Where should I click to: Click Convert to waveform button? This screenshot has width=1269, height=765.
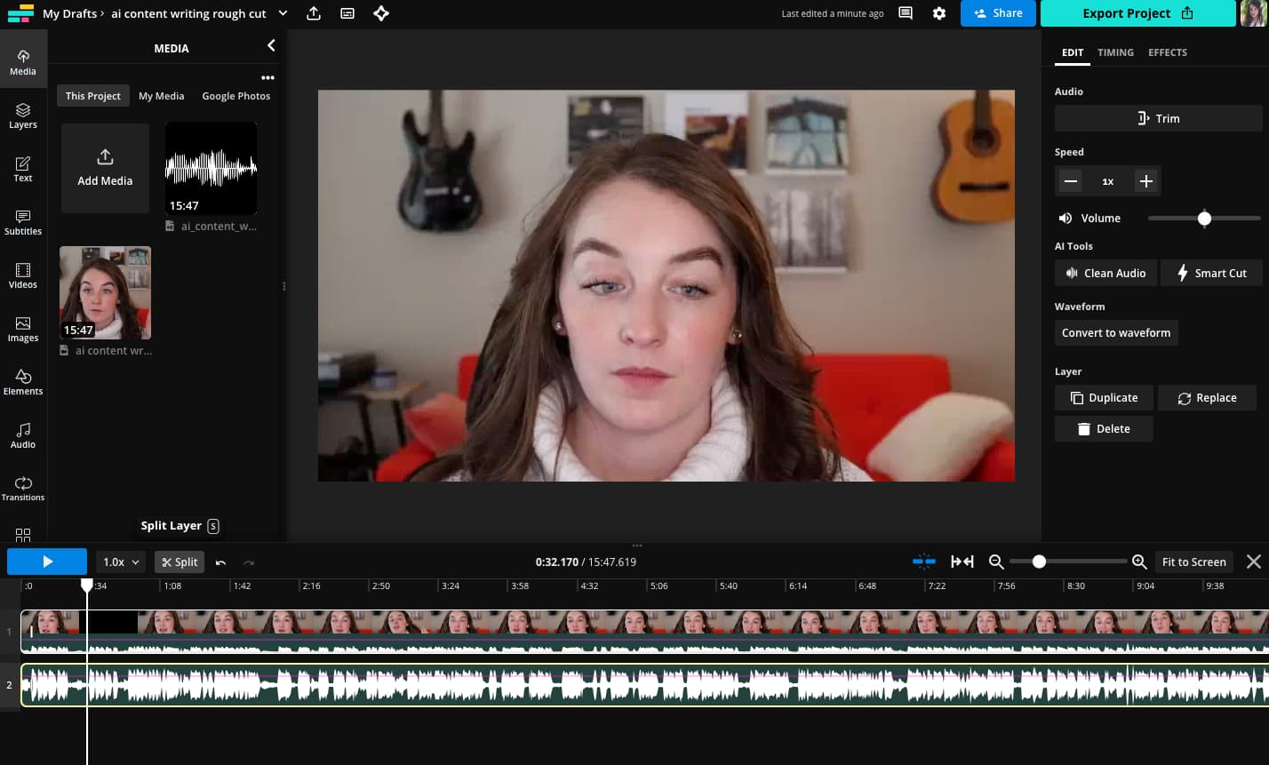pos(1115,332)
